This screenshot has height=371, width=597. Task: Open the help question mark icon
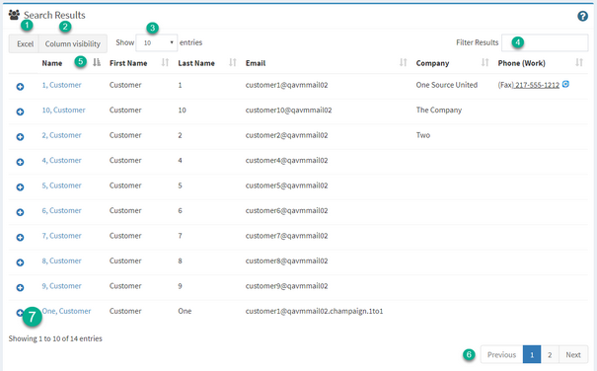pyautogui.click(x=582, y=16)
